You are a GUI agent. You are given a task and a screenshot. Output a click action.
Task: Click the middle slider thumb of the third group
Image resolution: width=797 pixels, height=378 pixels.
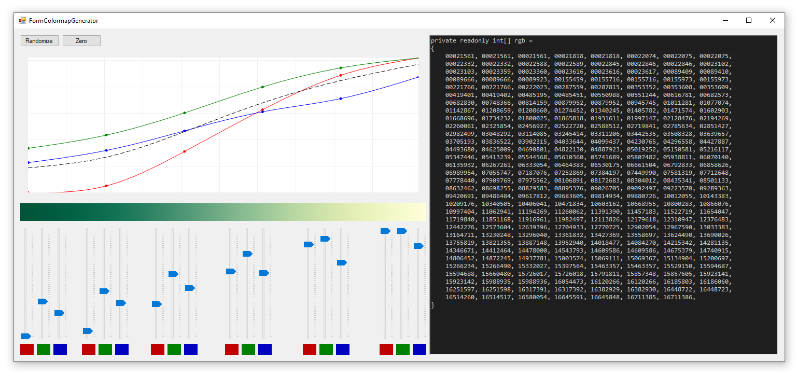(173, 273)
